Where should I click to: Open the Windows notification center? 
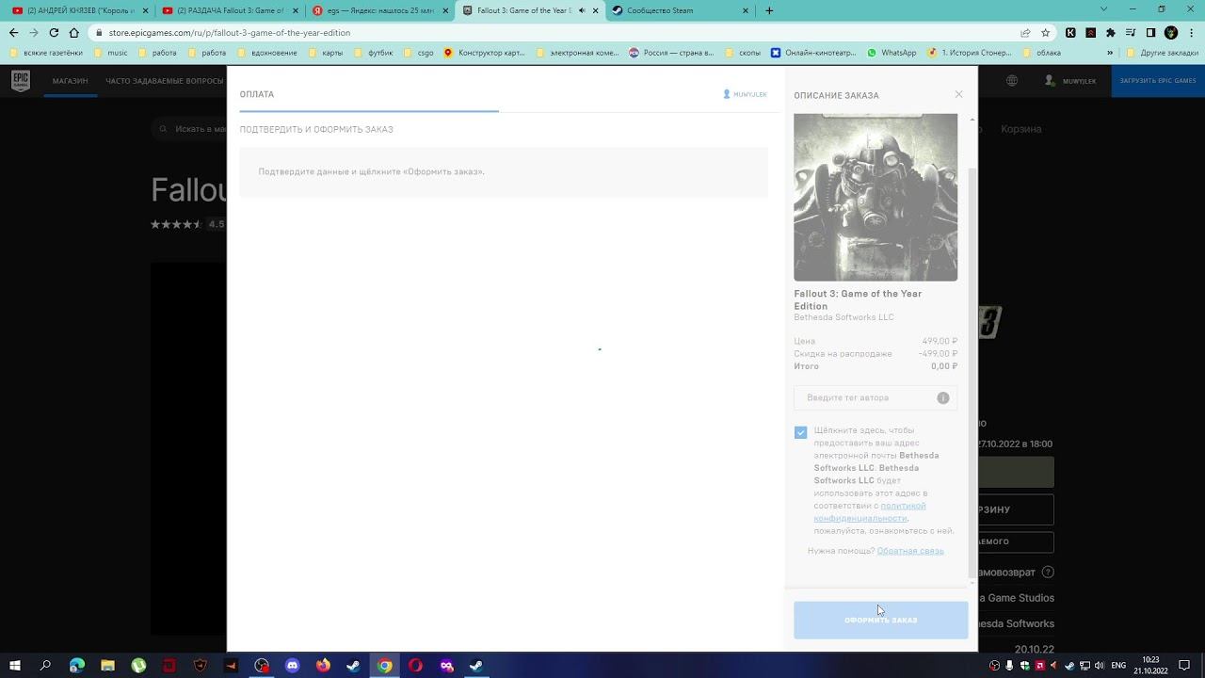click(1185, 666)
